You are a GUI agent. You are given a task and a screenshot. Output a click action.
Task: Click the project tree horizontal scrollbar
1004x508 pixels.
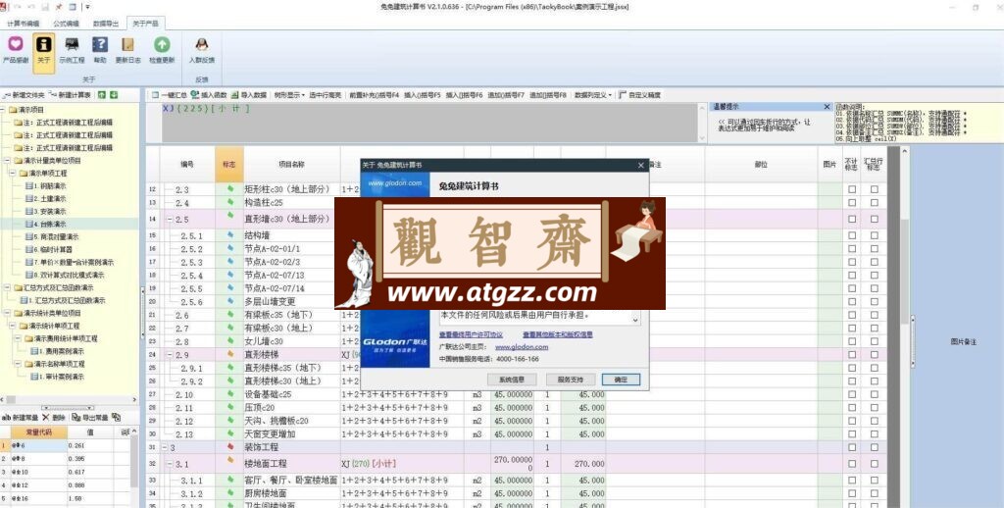(x=69, y=400)
